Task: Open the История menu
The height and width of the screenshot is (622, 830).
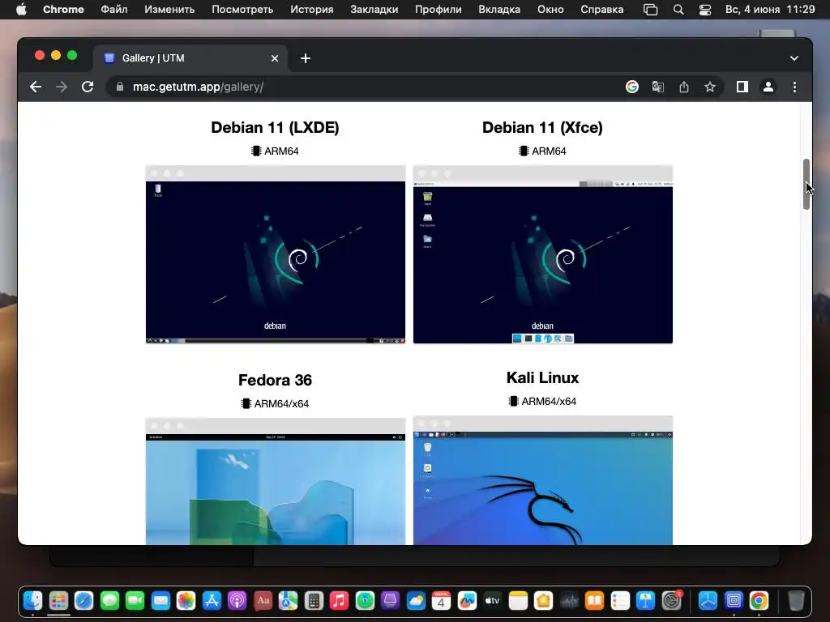Action: 312,10
